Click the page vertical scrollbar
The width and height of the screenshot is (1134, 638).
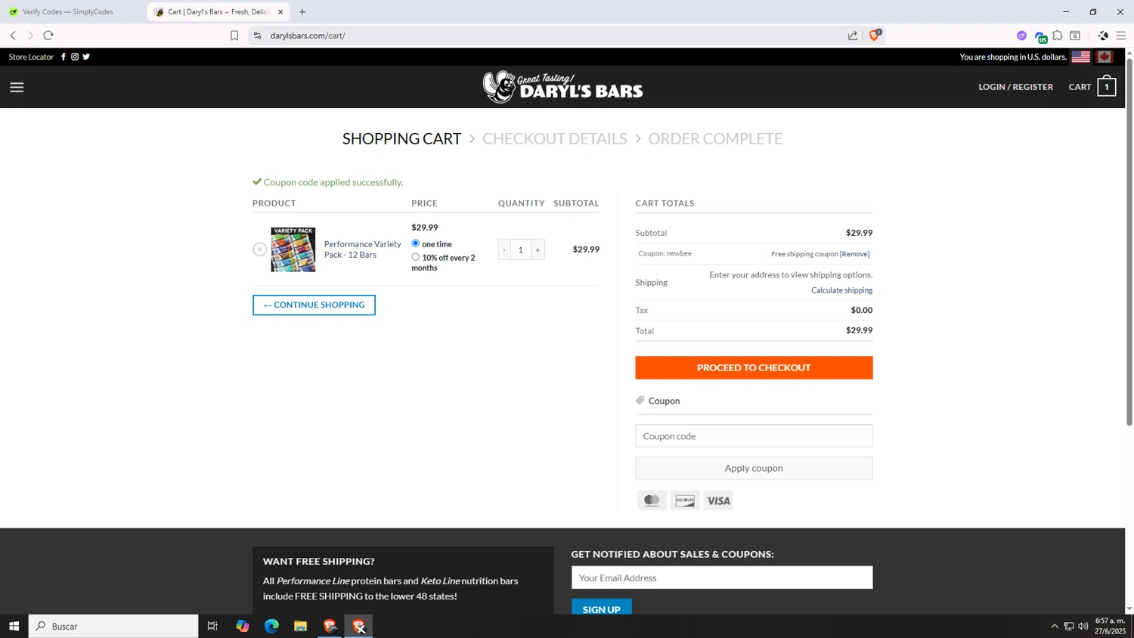point(1129,242)
